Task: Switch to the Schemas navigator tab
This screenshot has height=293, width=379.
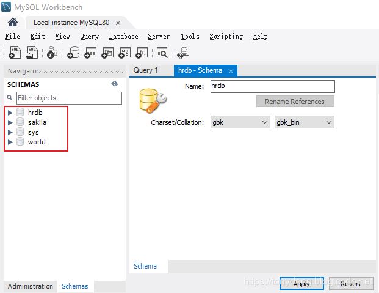Action: pyautogui.click(x=75, y=286)
